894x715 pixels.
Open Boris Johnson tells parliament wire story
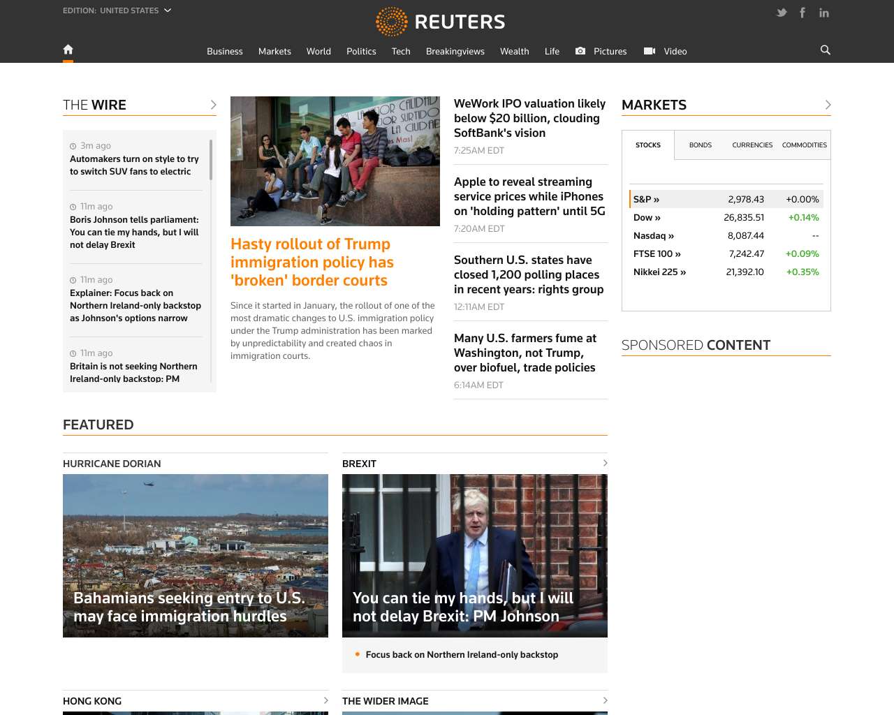pyautogui.click(x=134, y=232)
